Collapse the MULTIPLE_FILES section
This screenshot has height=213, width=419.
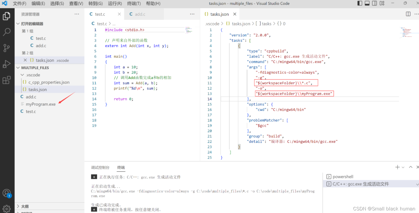[18, 68]
